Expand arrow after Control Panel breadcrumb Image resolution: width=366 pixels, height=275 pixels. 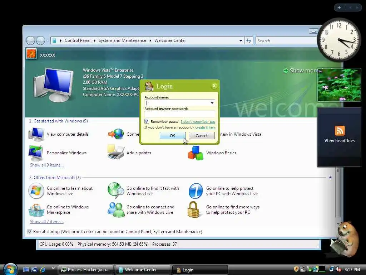click(x=94, y=41)
